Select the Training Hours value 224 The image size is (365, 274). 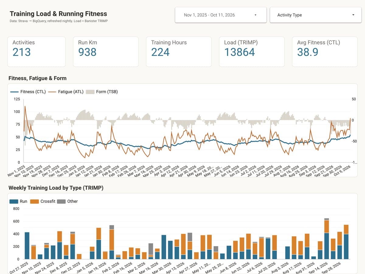click(160, 52)
